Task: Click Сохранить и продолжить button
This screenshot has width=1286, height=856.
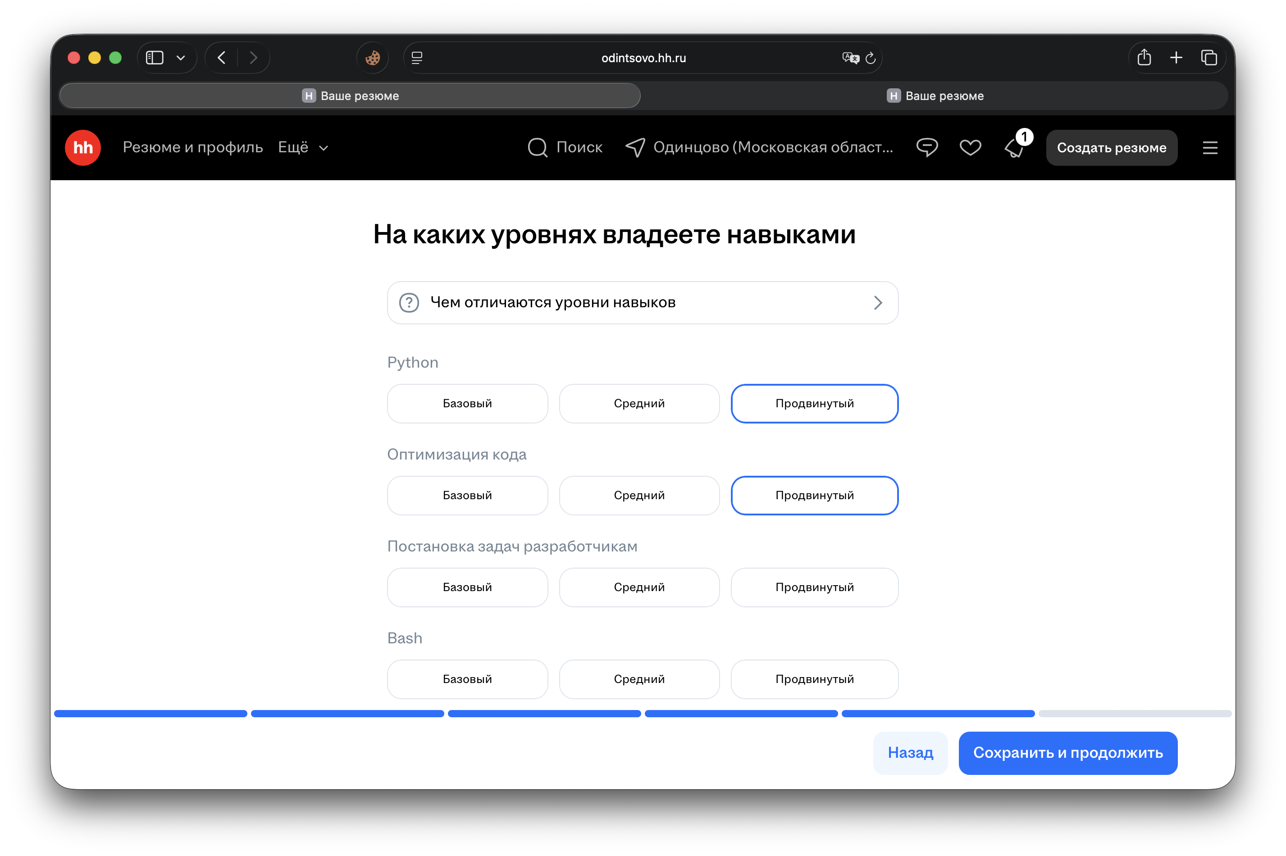Action: coord(1067,753)
